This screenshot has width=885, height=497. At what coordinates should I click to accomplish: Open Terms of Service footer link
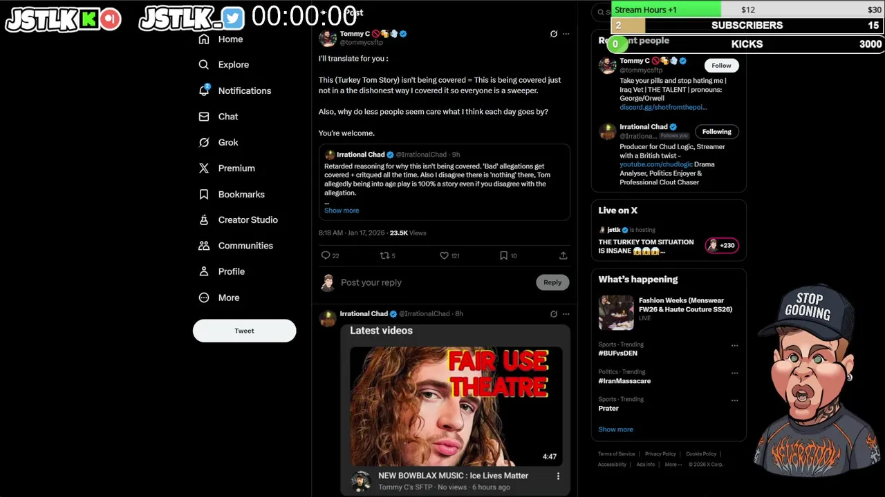pos(617,454)
